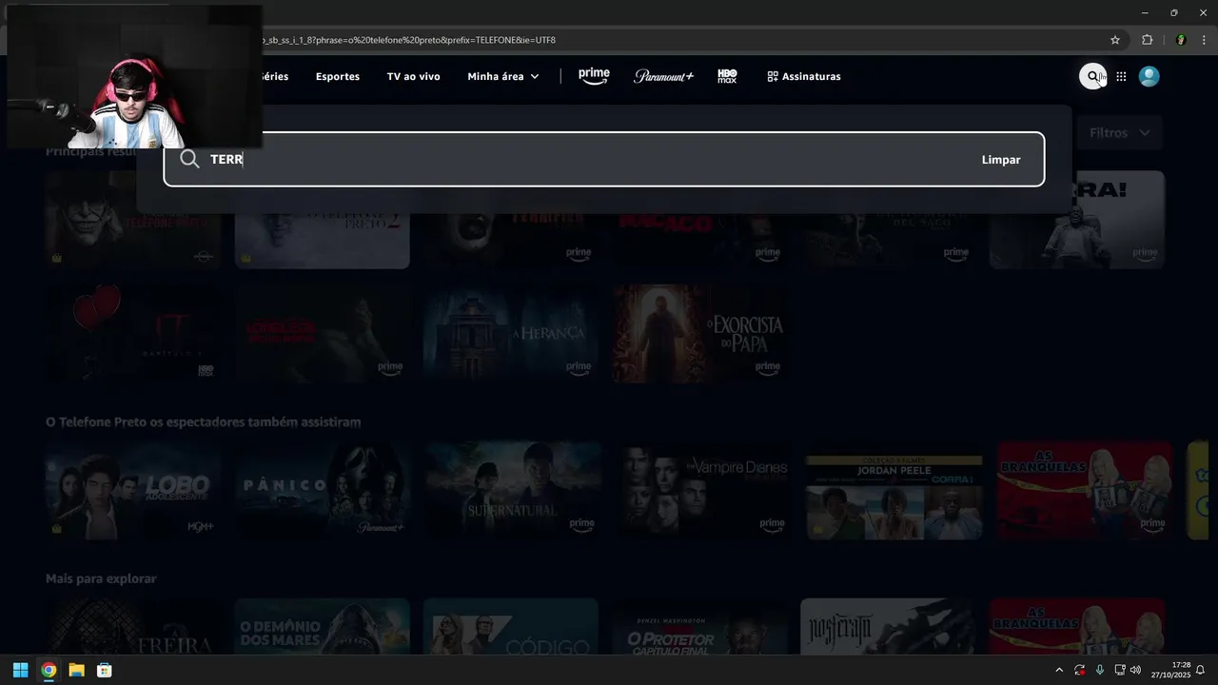This screenshot has width=1218, height=685.
Task: Open Jordan Peele collection thumbnail
Action: 893,490
